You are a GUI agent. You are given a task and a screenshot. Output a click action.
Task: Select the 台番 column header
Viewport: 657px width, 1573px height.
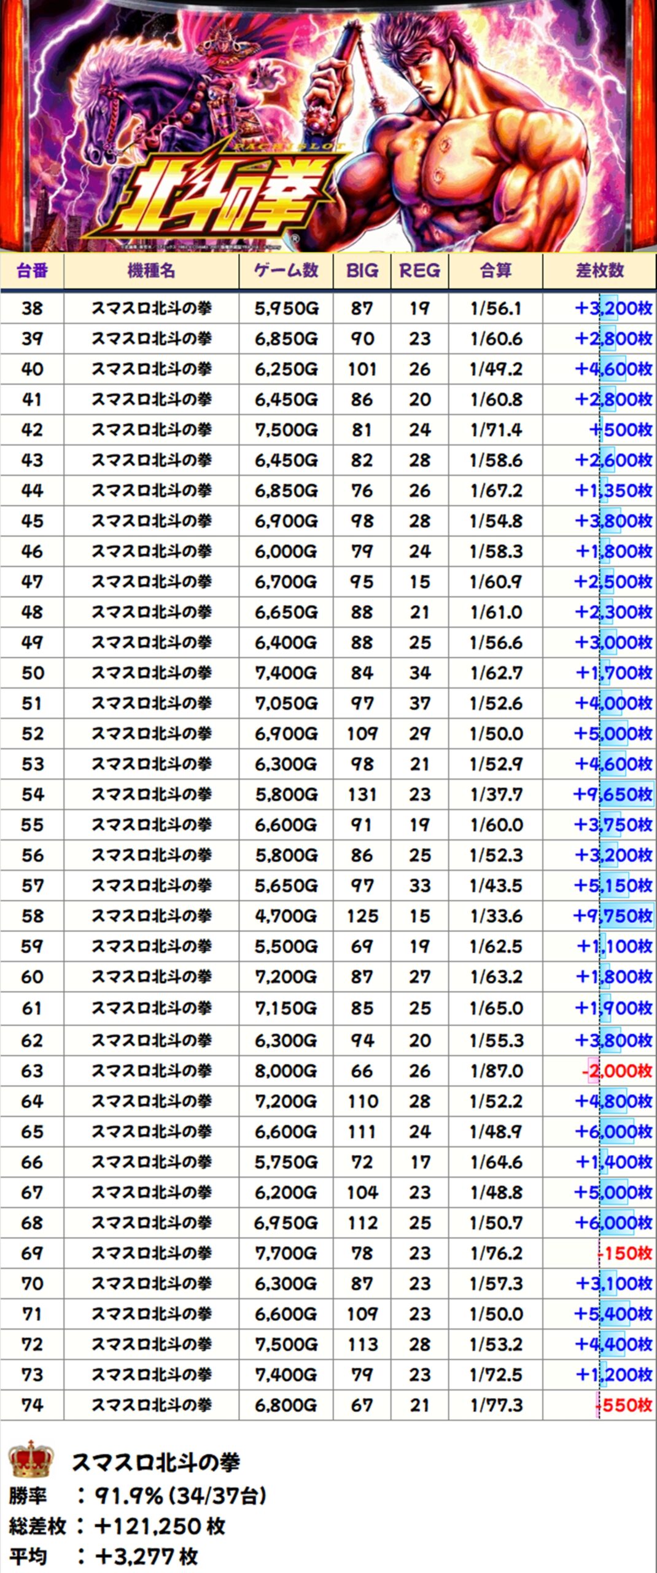point(32,270)
